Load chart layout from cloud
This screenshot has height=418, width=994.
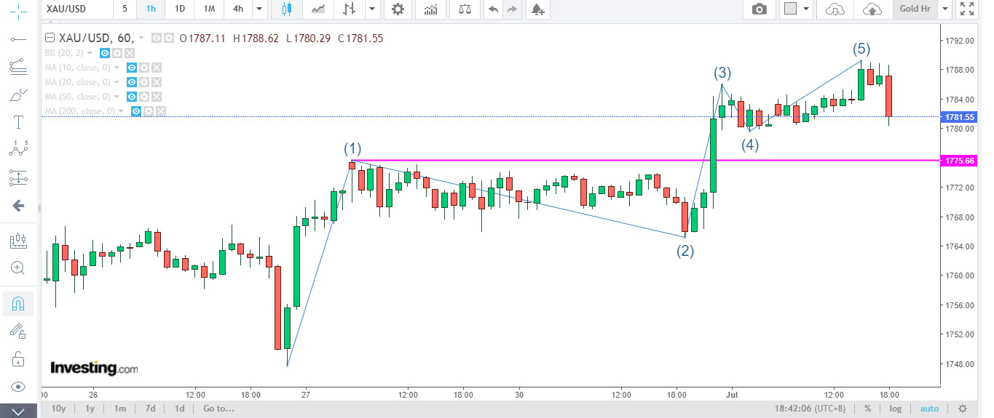pyautogui.click(x=835, y=9)
